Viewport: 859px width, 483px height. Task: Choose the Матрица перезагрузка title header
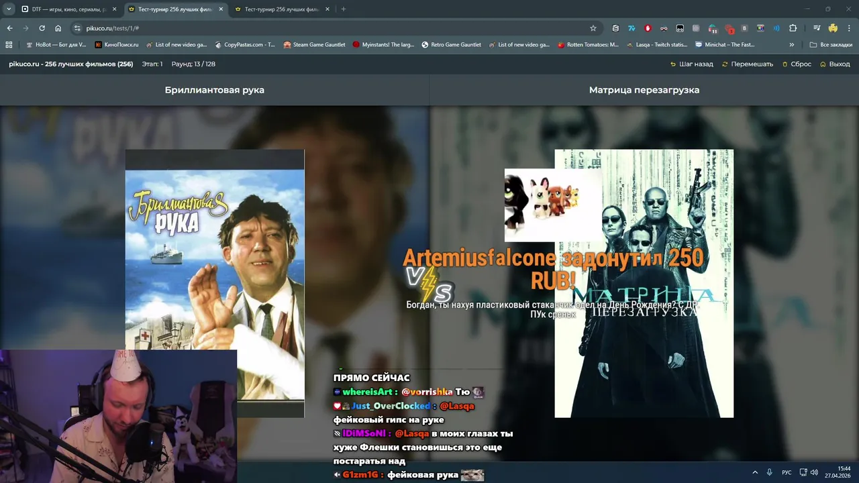click(644, 90)
